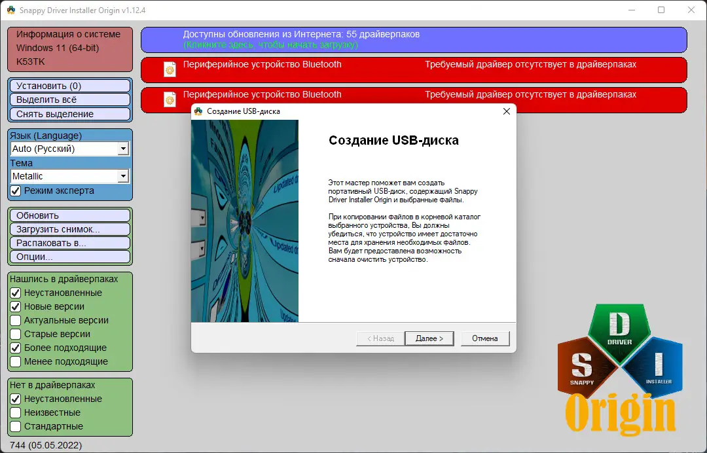Enable the Актуальные версии filter
Viewport: 707px width, 453px height.
(14, 320)
